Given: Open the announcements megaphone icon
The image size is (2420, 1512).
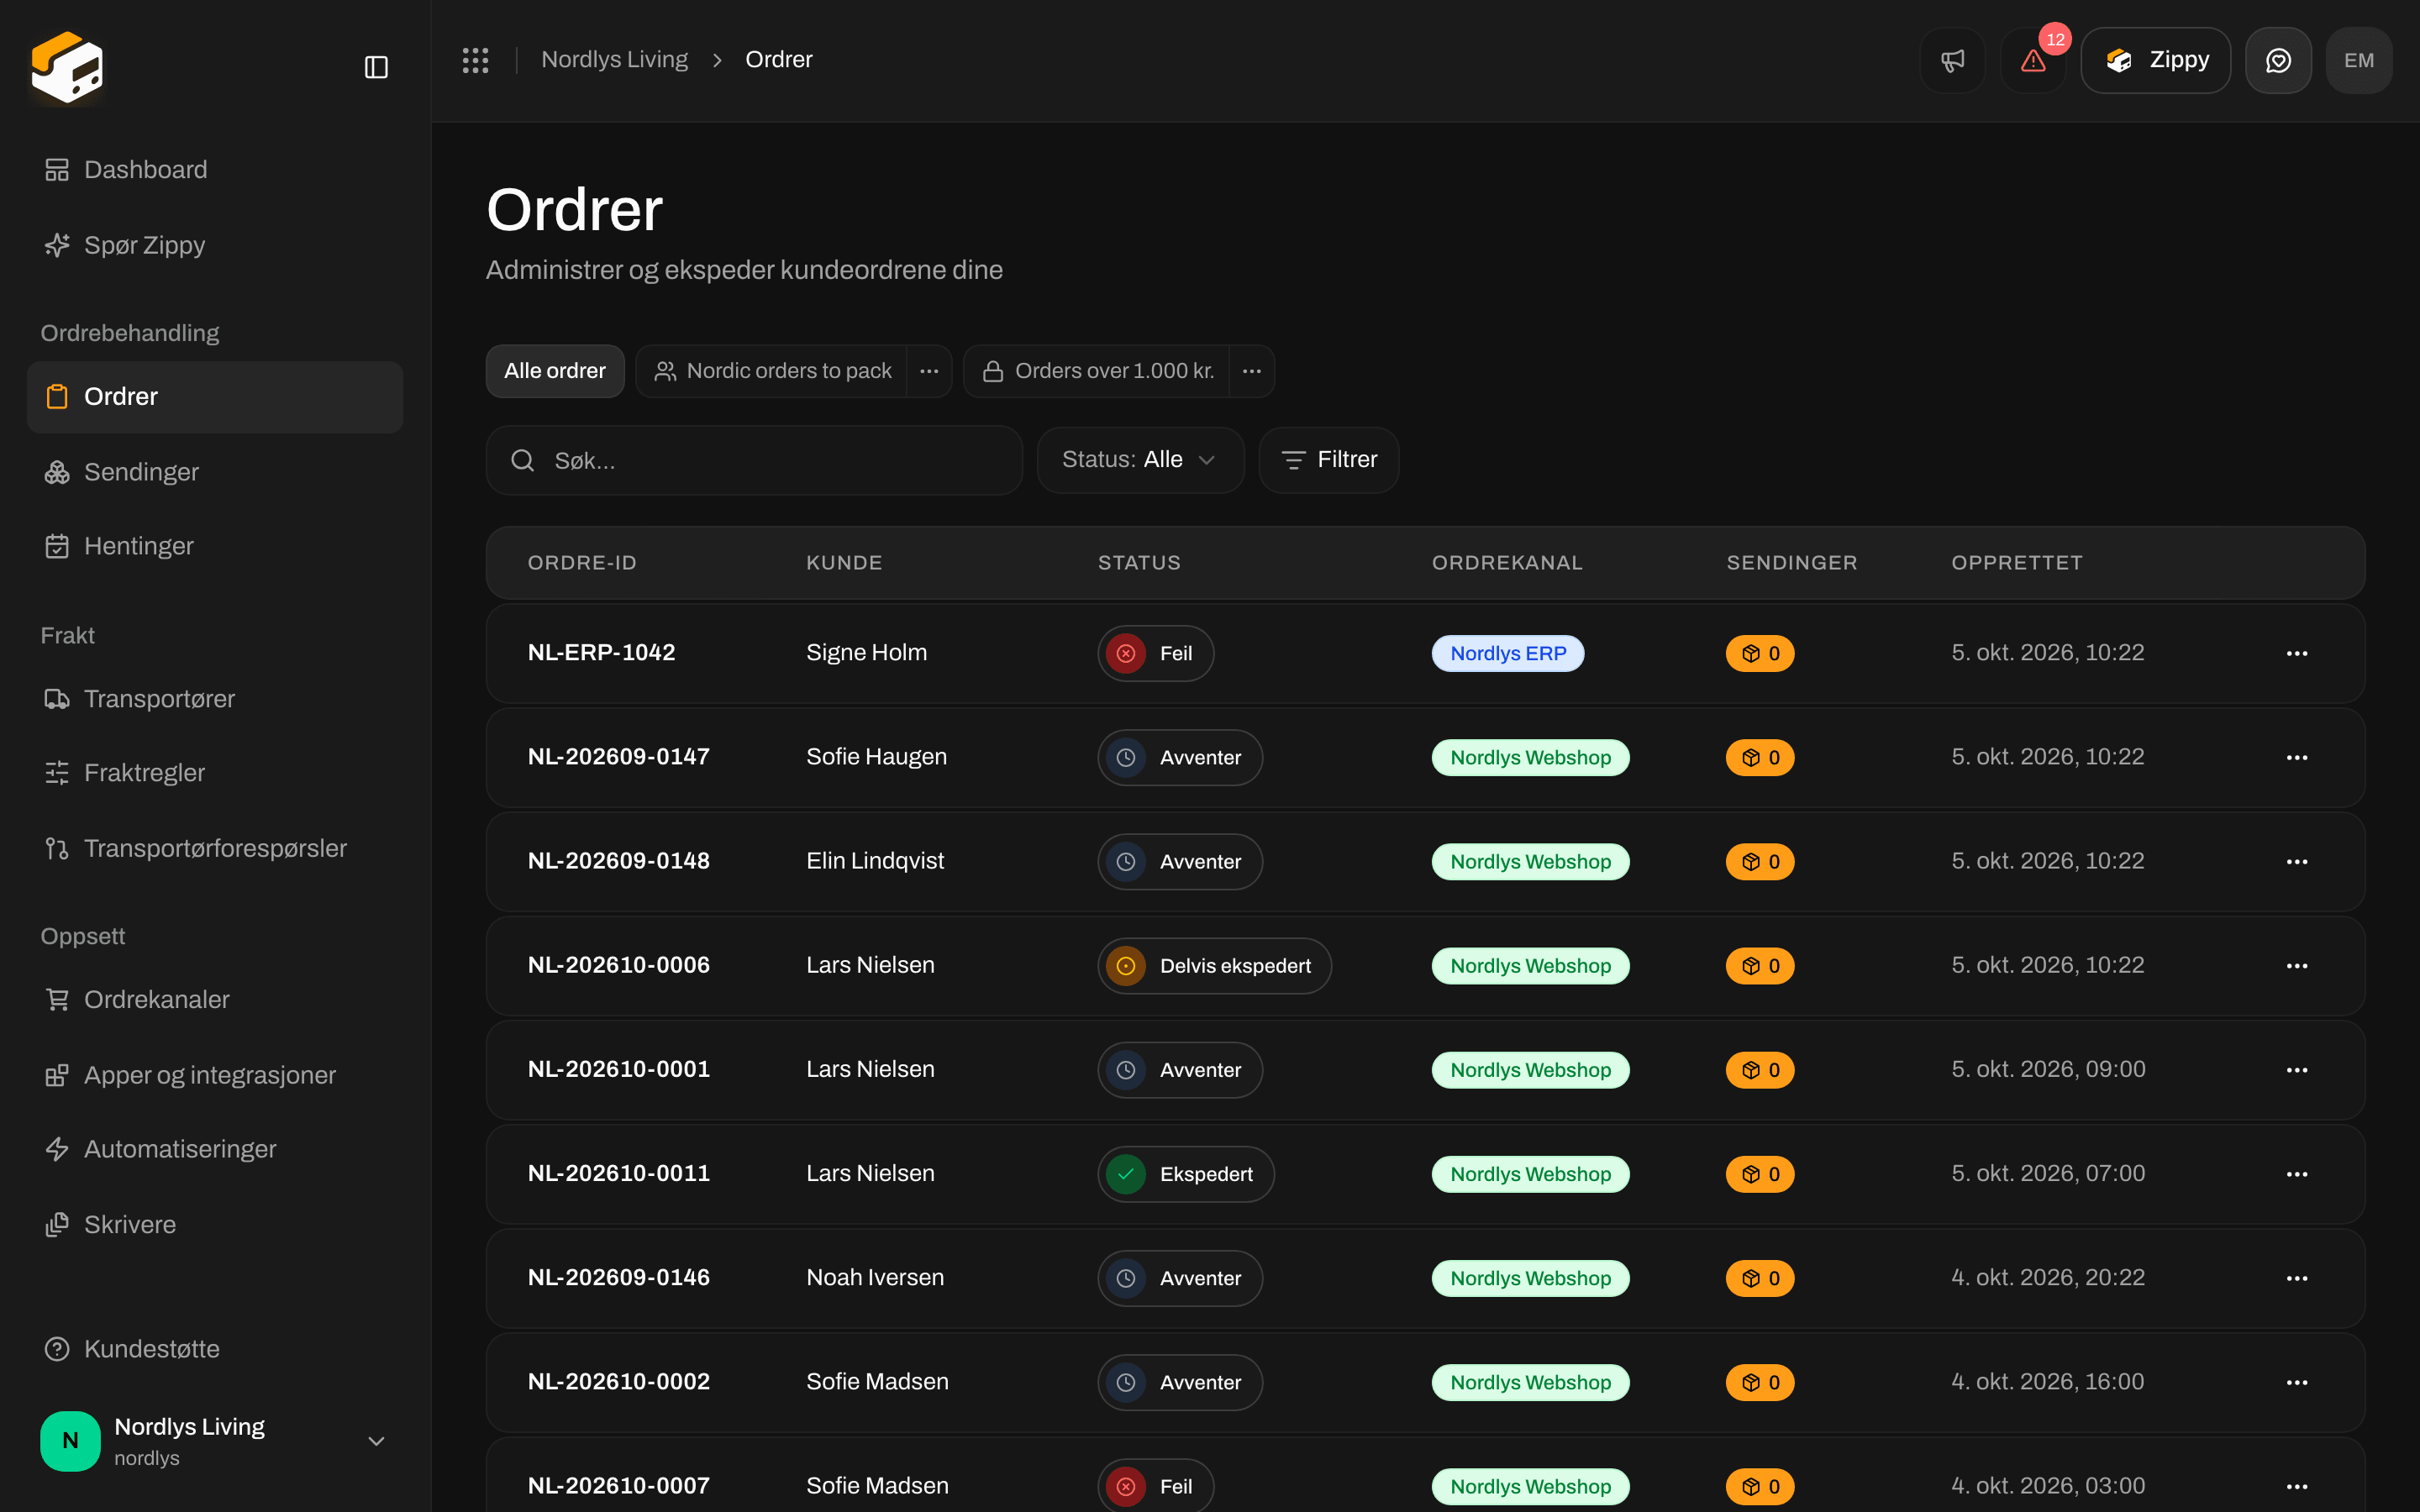Looking at the screenshot, I should pos(1952,60).
